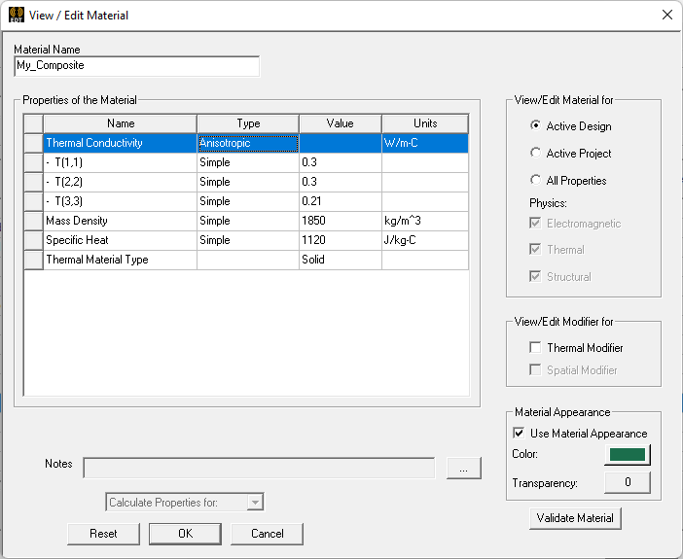683x559 pixels.
Task: Enable the Thermal Modifier checkbox
Action: [535, 347]
